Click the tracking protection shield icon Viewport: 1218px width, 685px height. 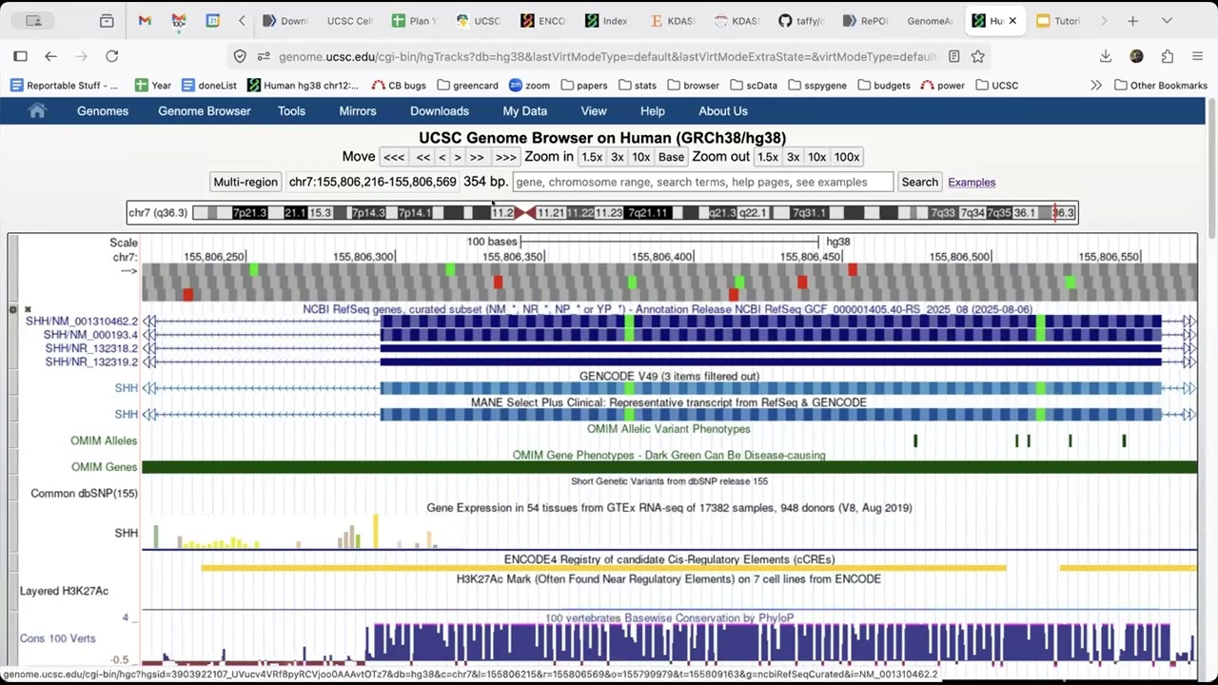240,56
